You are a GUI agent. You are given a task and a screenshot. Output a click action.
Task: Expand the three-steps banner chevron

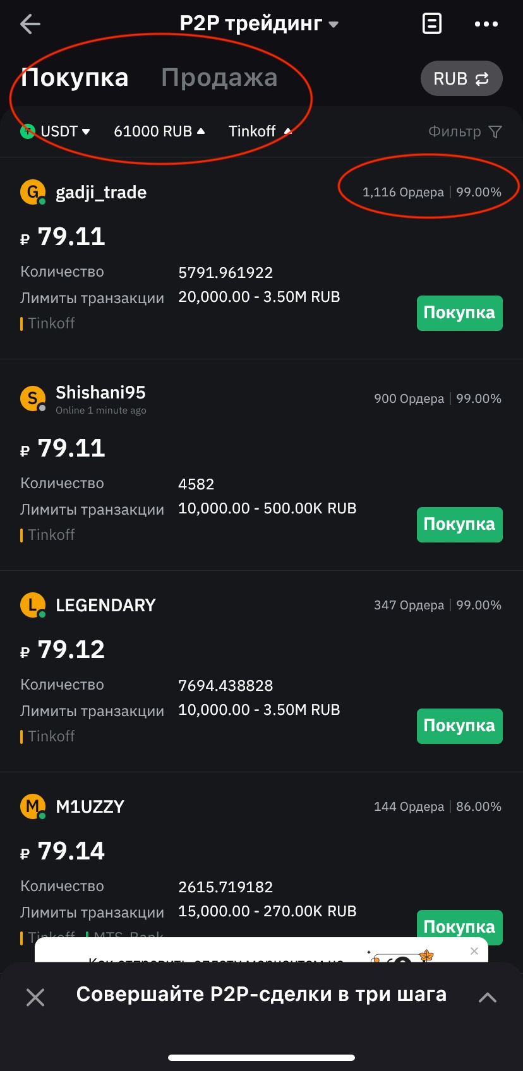click(487, 997)
